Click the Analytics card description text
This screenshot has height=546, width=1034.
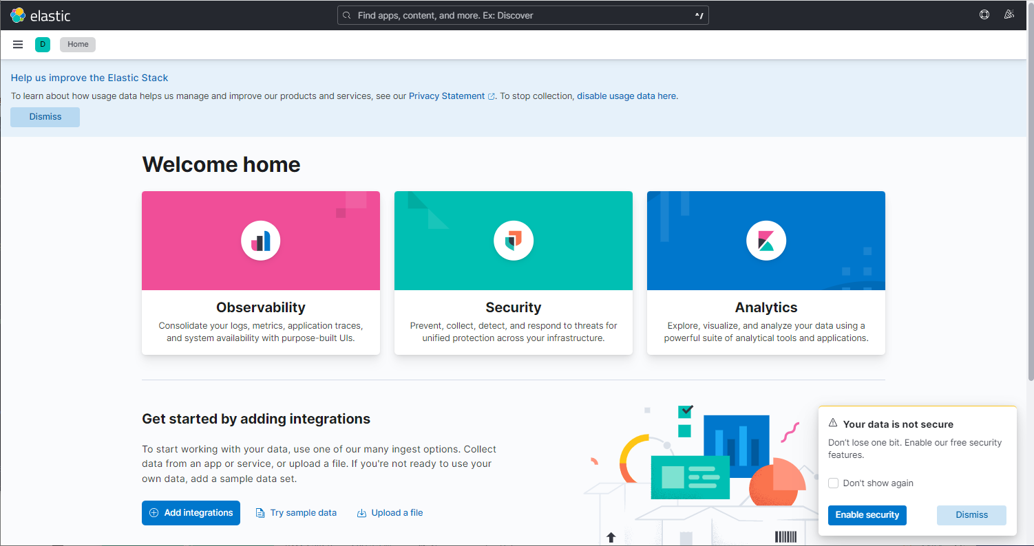pyautogui.click(x=766, y=331)
